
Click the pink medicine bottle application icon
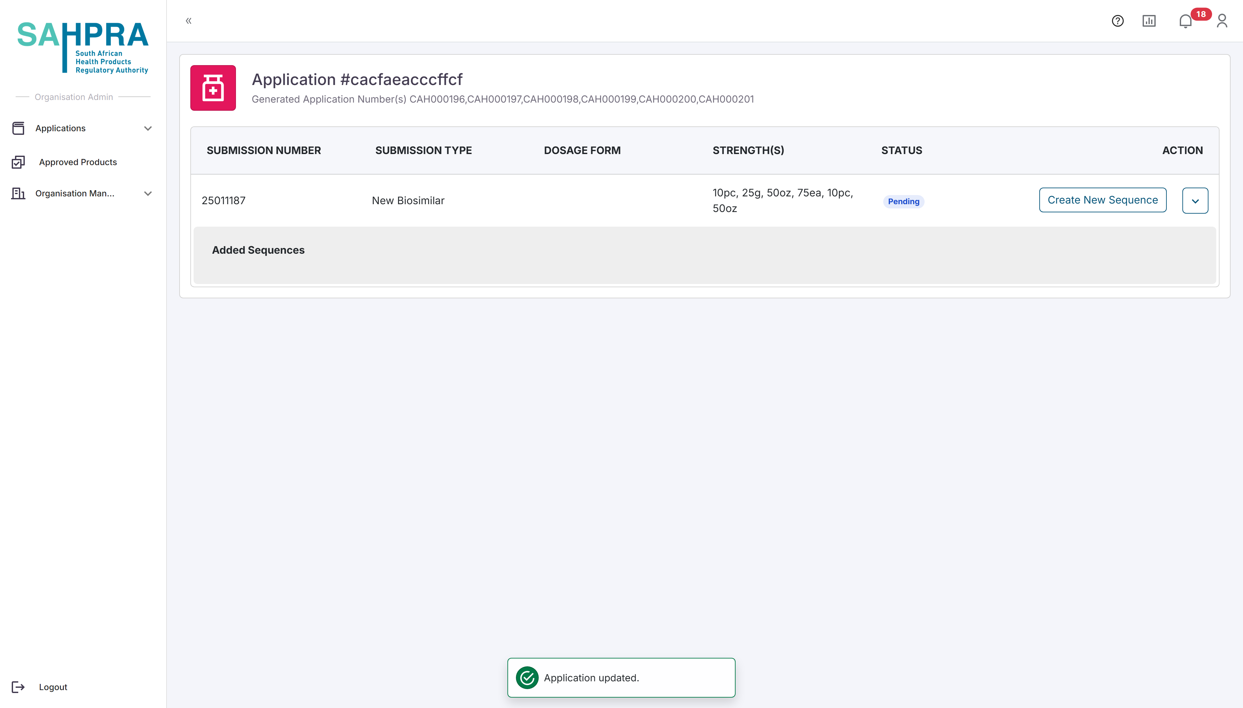click(213, 88)
